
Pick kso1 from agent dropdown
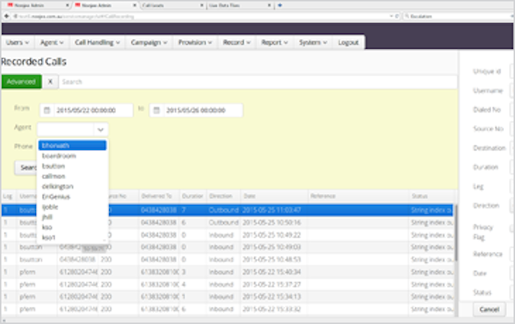[72, 237]
